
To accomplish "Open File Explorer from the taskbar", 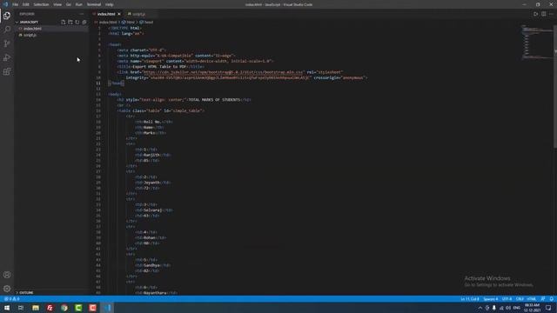I will click(x=36, y=308).
